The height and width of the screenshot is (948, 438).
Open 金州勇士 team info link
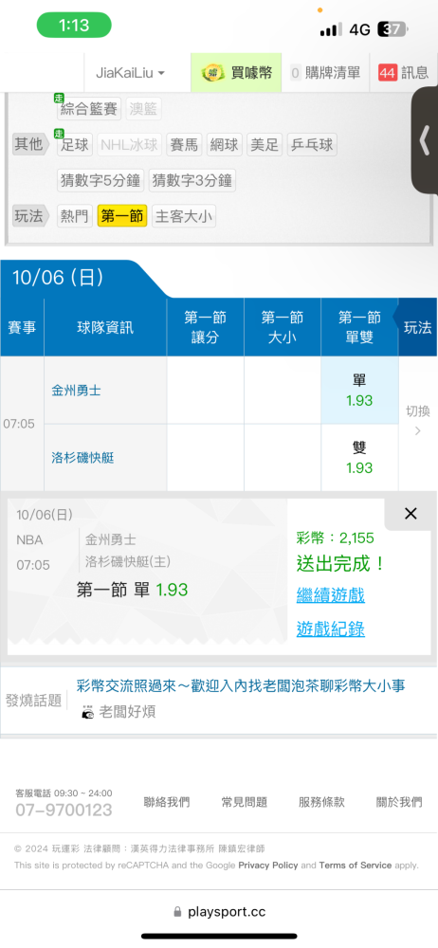coord(76,391)
